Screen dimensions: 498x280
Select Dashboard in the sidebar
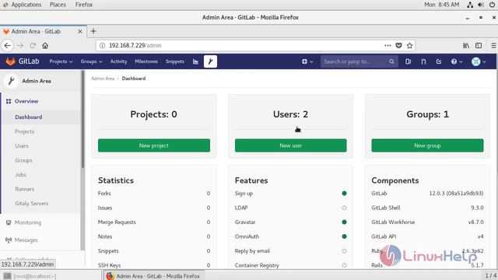29,117
